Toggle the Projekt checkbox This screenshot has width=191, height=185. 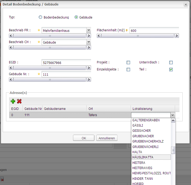128,62
